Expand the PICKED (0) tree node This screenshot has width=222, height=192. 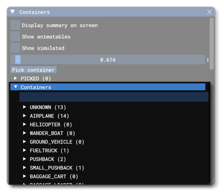pos(16,79)
